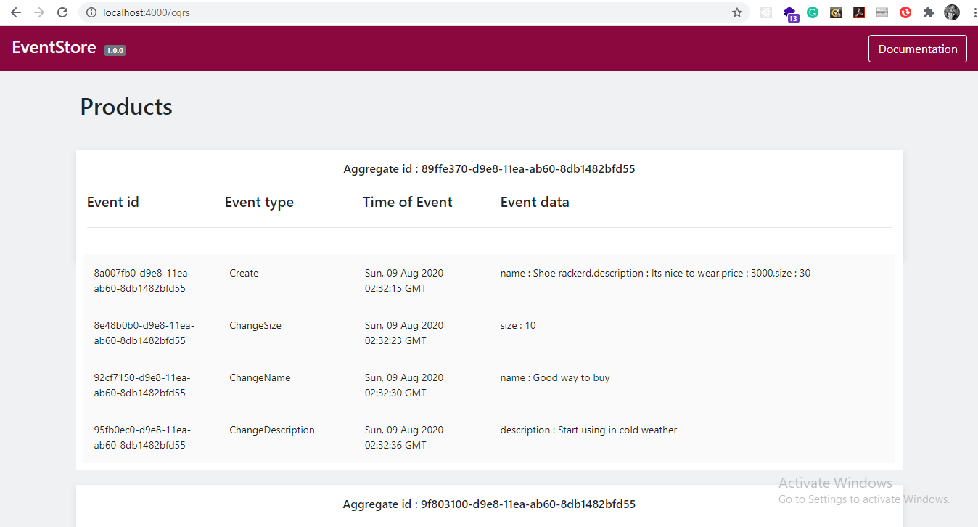The image size is (978, 527).
Task: Go forward with the browser arrow
Action: (39, 12)
